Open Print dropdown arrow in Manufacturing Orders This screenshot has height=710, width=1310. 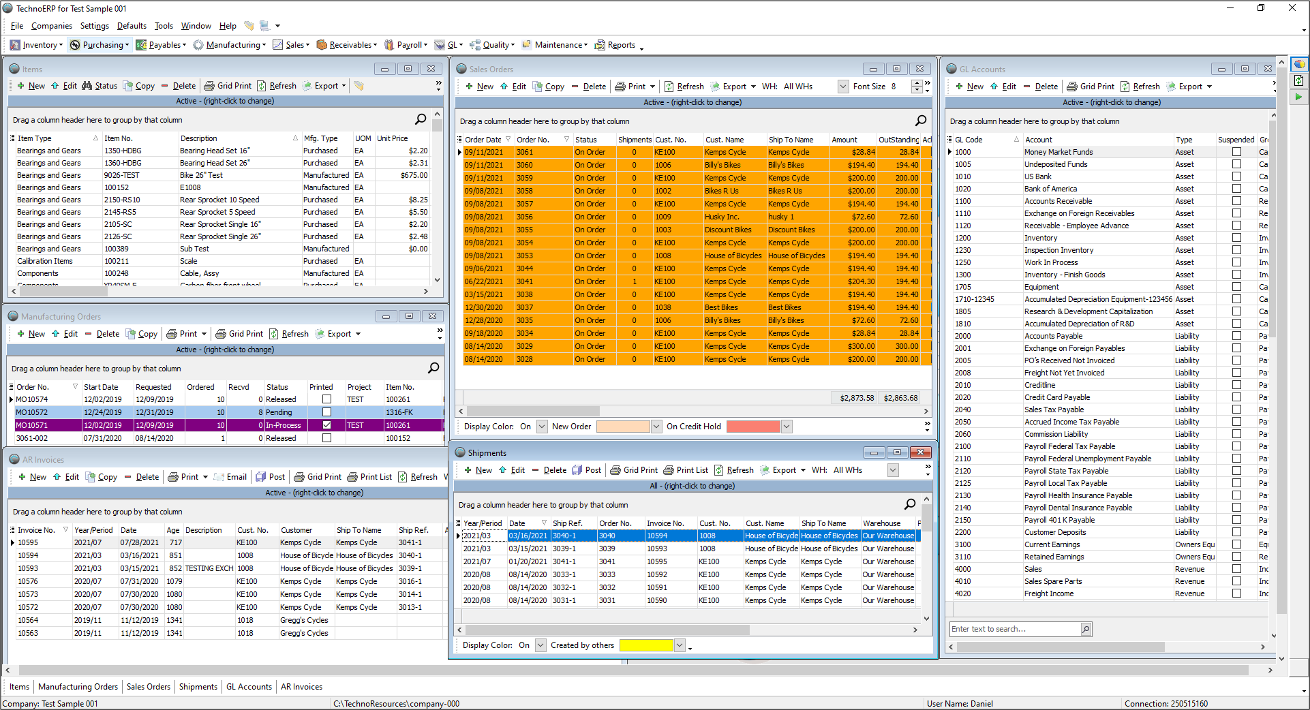click(x=203, y=334)
